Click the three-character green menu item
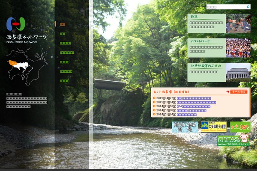 point(63,34)
